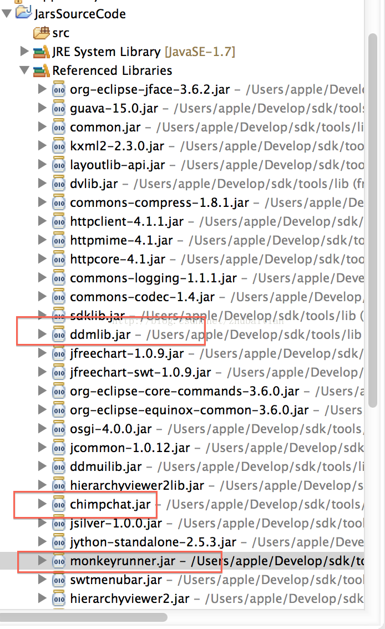This screenshot has width=385, height=629.
Task: Click jar icon of jsilver-1.0.0.jar
Action: [x=59, y=523]
